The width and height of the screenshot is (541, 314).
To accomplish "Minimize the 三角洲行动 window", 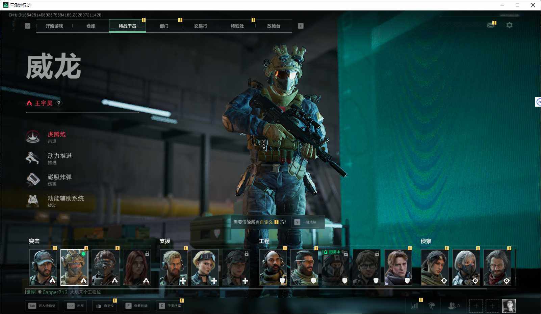I will 502,5.
